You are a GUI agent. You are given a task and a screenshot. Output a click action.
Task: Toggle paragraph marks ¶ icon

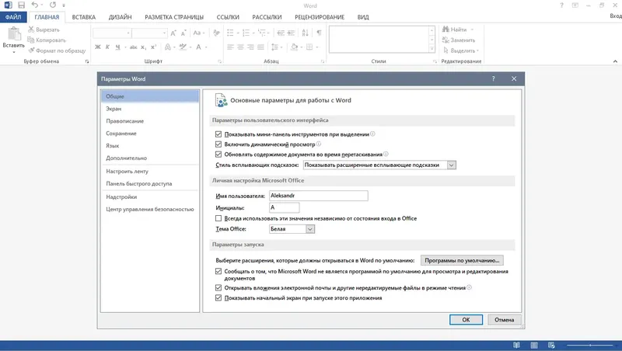(319, 33)
